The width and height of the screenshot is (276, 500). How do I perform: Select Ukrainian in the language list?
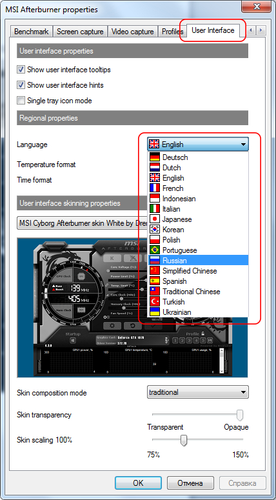point(198,312)
